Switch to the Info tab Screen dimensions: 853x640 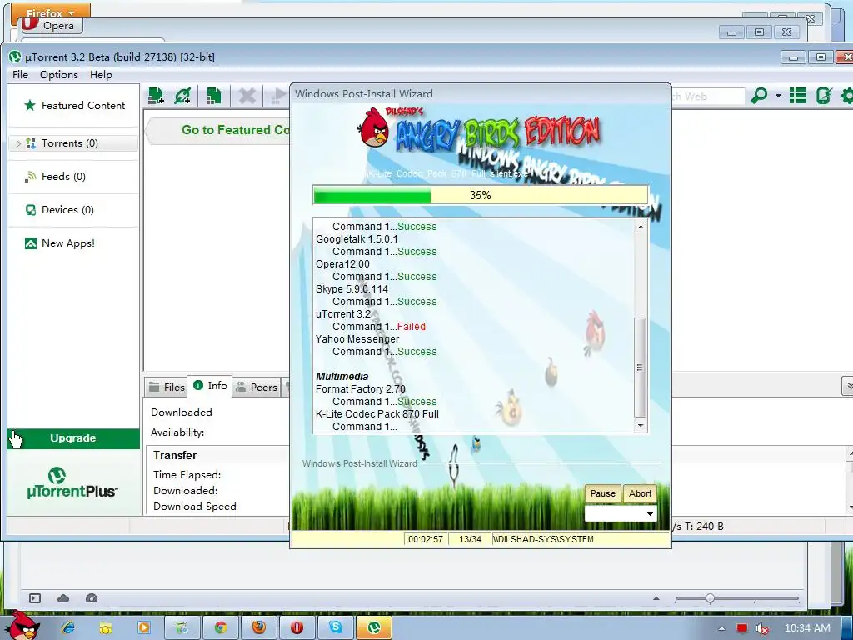pos(210,385)
